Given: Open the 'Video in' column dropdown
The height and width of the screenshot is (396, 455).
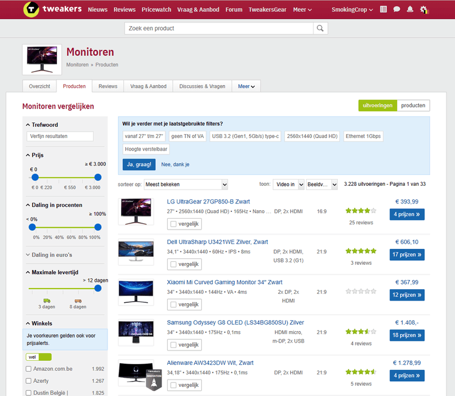Looking at the screenshot, I should [x=288, y=185].
